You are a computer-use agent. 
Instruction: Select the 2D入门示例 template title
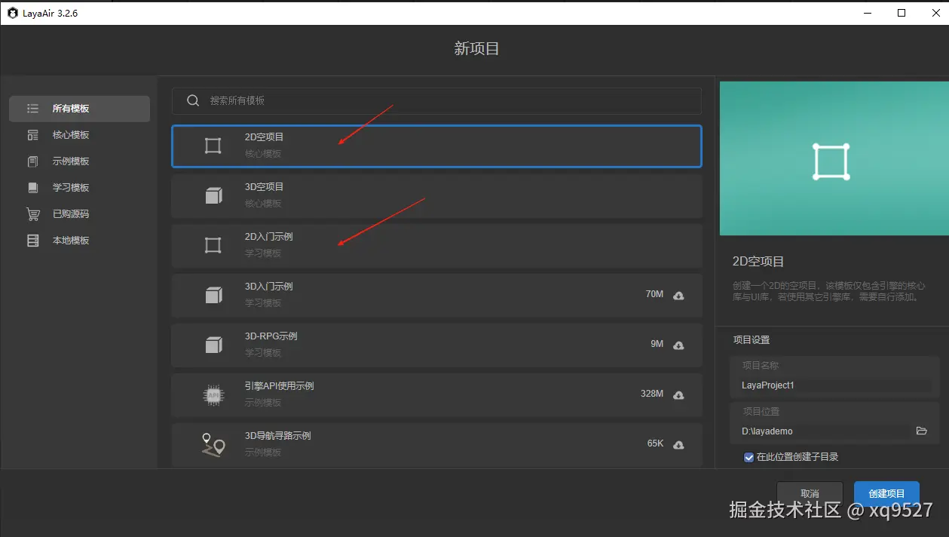pos(268,237)
